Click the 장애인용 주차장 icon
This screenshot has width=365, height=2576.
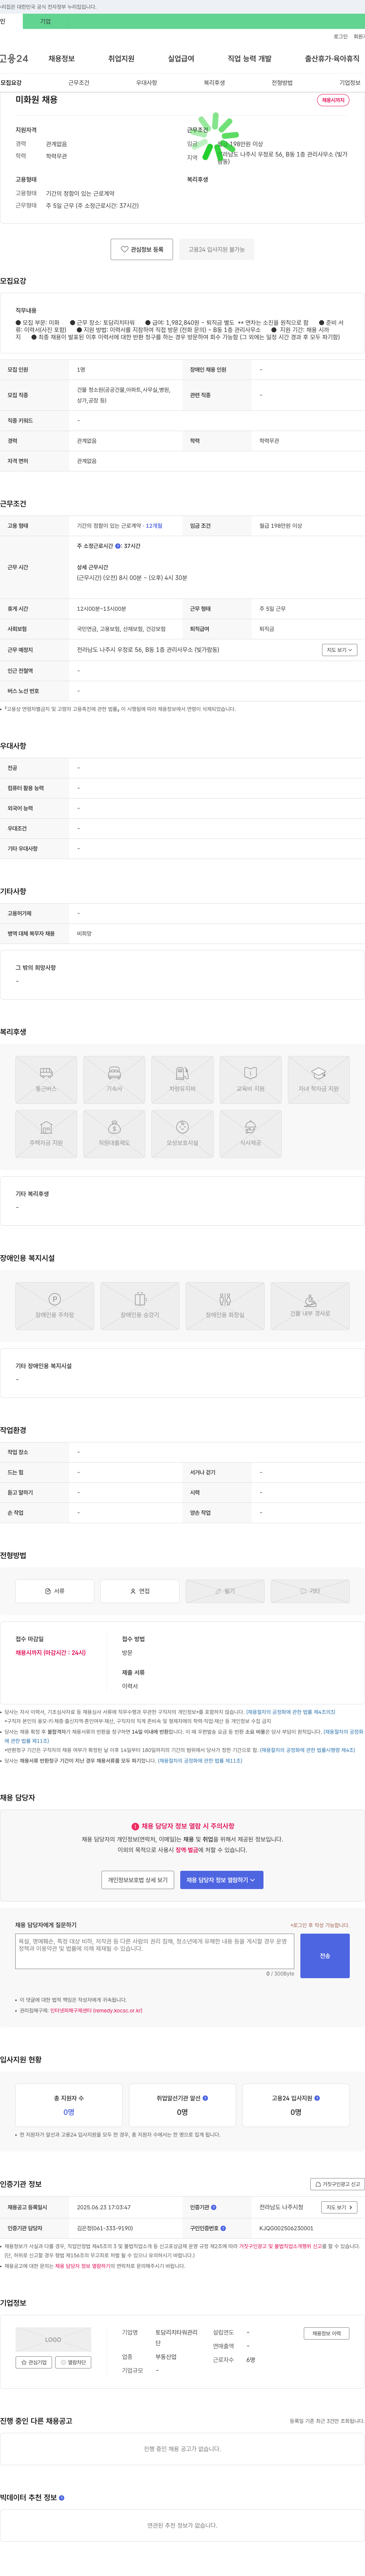(55, 1306)
